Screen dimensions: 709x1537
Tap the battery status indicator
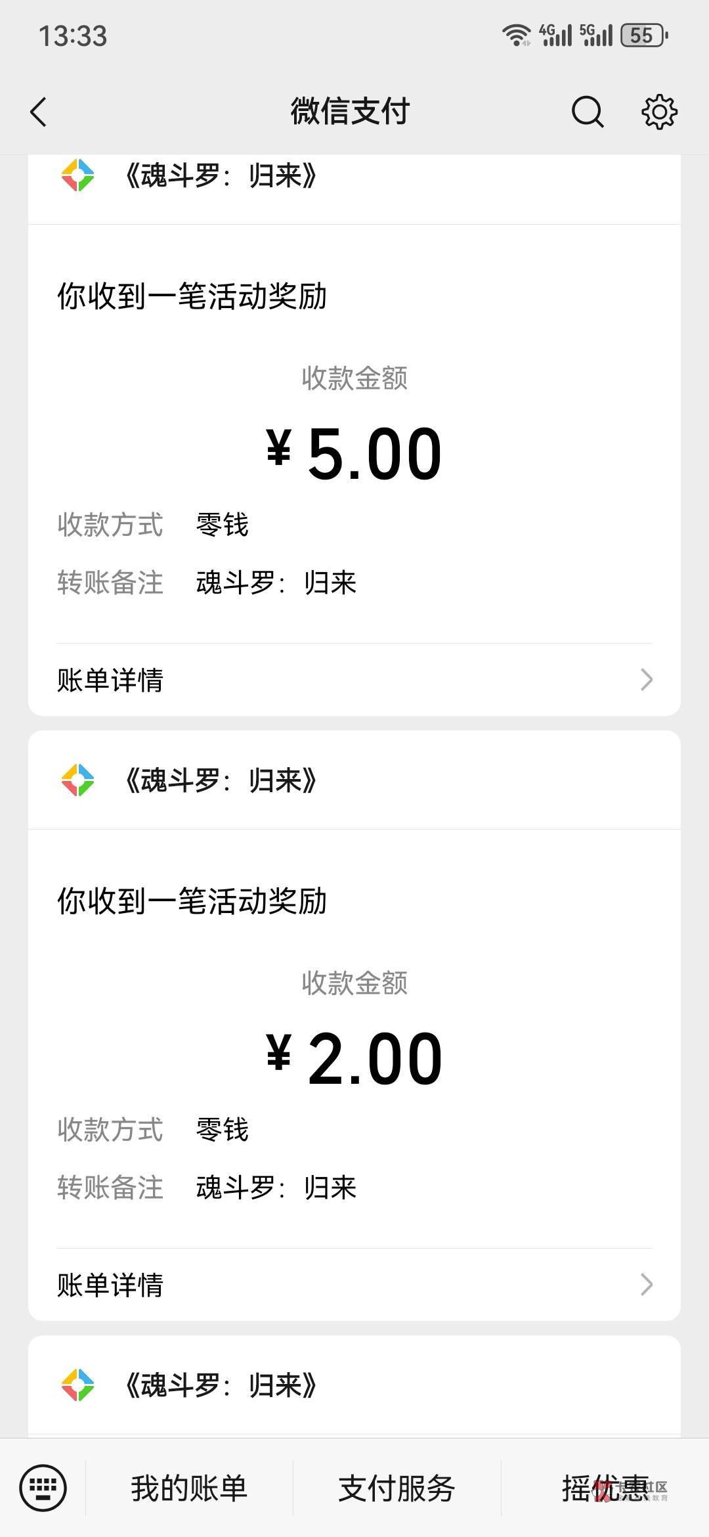click(645, 35)
